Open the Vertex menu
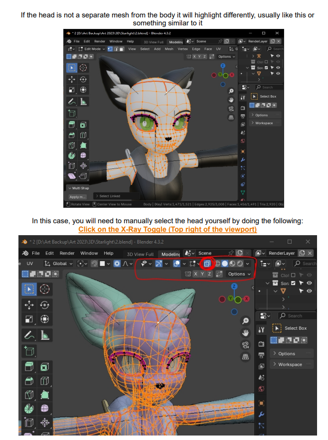 point(182,49)
